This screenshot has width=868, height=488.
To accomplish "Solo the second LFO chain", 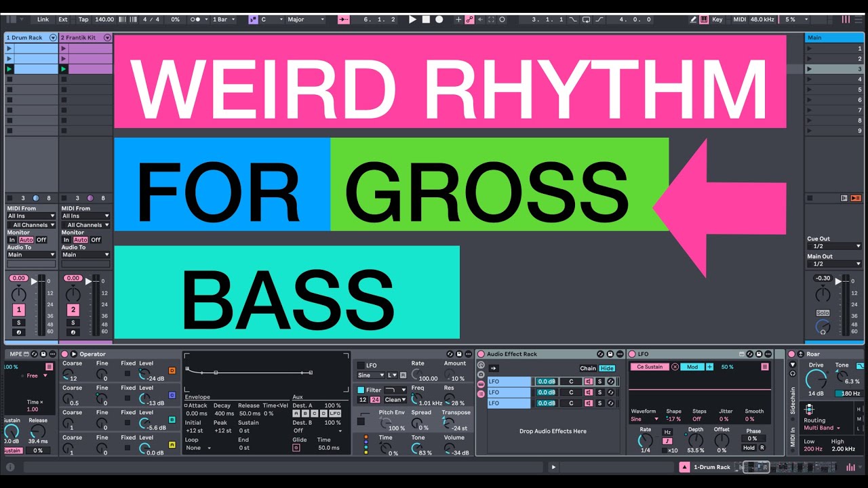I will tap(599, 392).
